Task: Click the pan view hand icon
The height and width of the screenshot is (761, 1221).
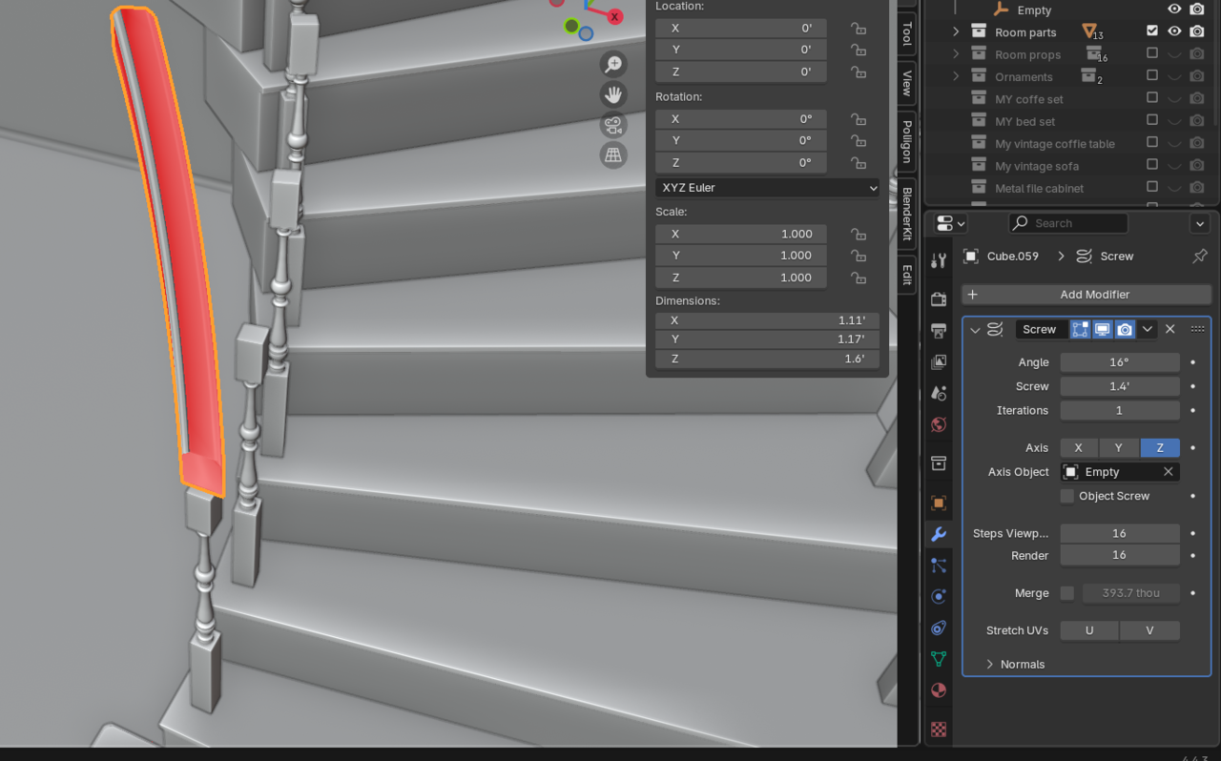Action: click(613, 94)
